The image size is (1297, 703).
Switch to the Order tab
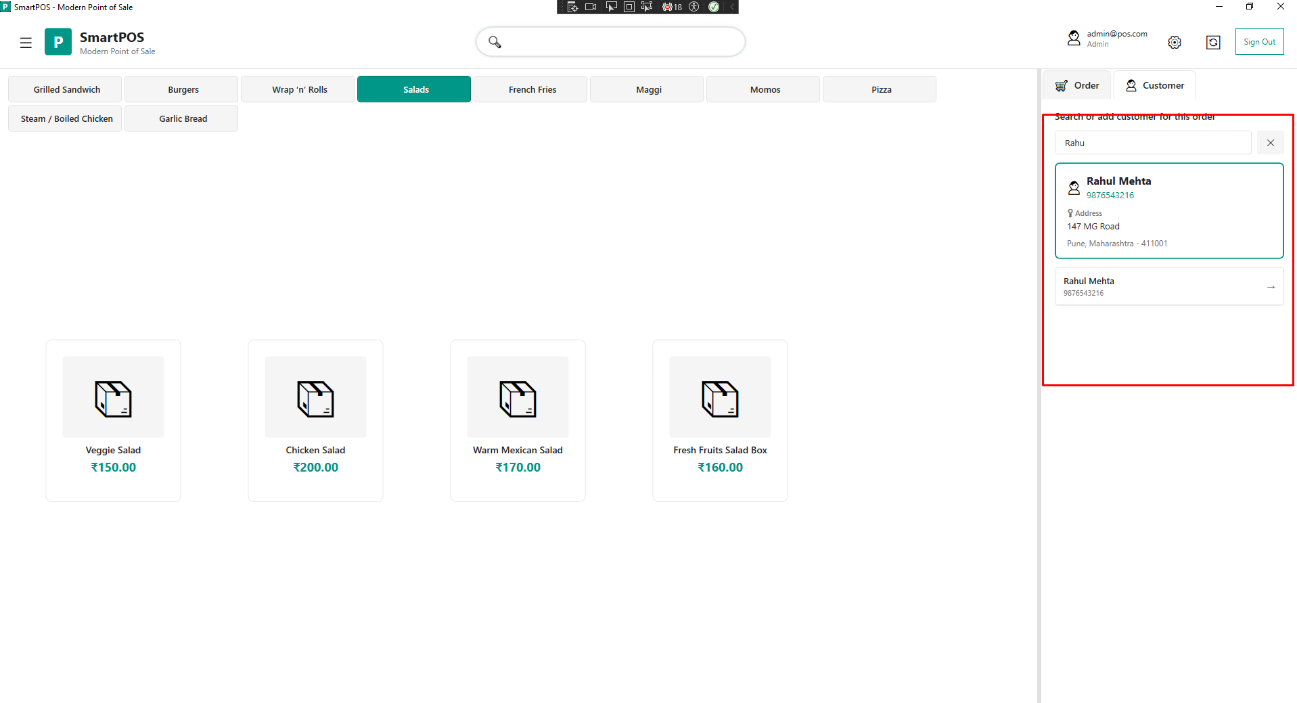[x=1077, y=85]
